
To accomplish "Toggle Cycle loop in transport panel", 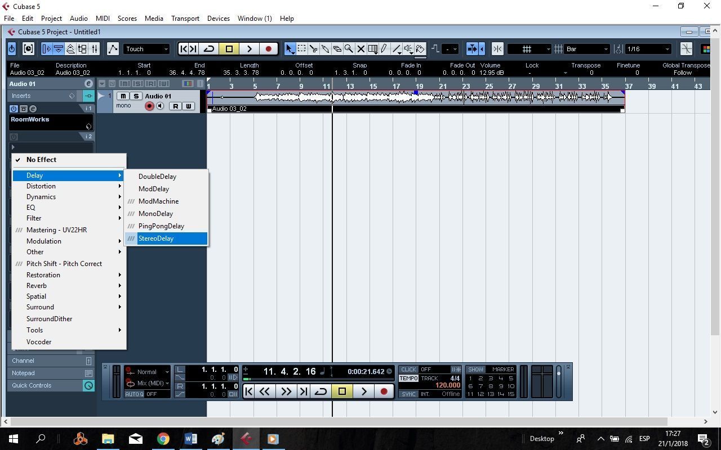I will click(321, 391).
